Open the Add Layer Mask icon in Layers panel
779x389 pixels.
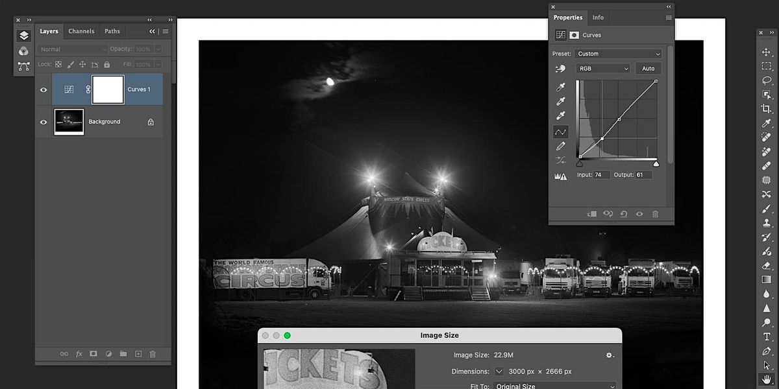tap(93, 354)
